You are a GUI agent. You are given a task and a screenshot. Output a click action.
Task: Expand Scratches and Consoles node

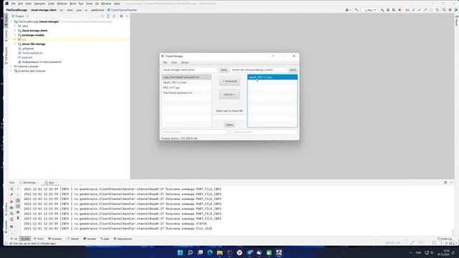tap(11, 71)
